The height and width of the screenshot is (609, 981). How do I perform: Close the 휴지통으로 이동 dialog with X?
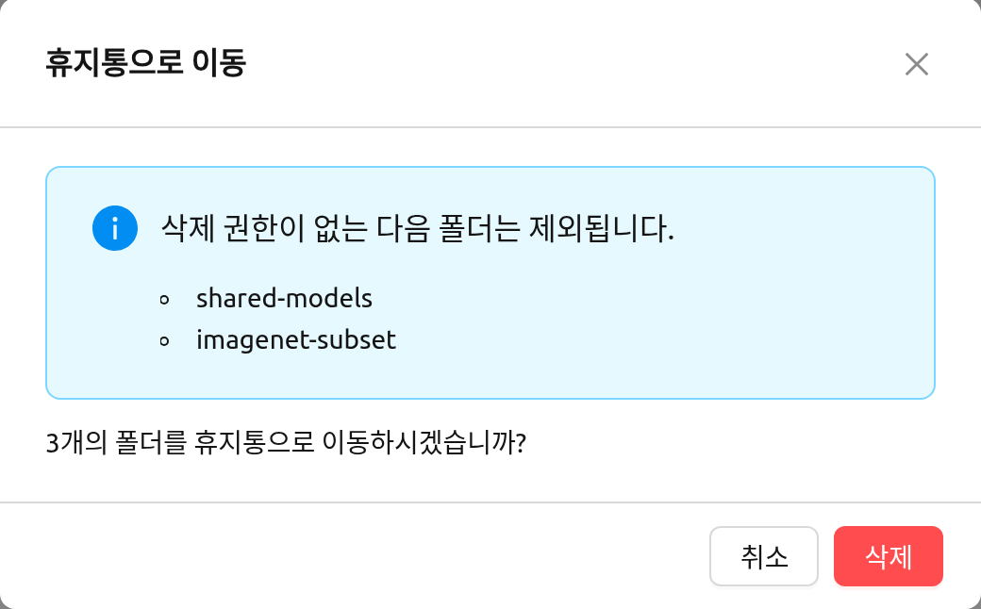point(917,64)
